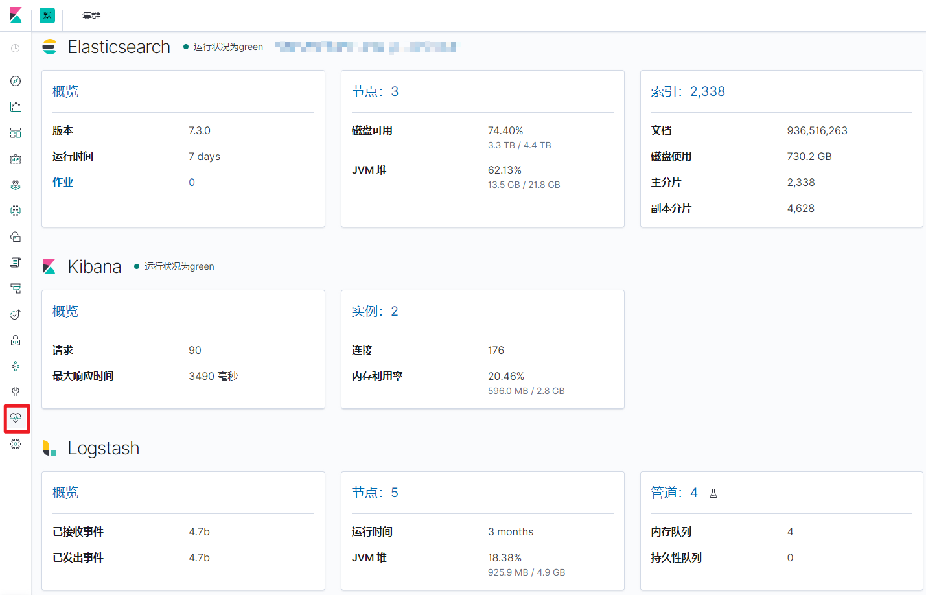Click max response time 3490 毫秒
This screenshot has width=926, height=595.
click(x=213, y=376)
